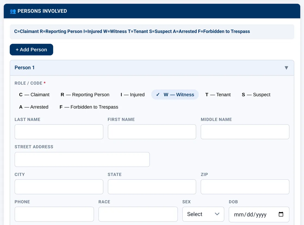
Task: Click the Persons Involved people icon
Action: tap(13, 11)
